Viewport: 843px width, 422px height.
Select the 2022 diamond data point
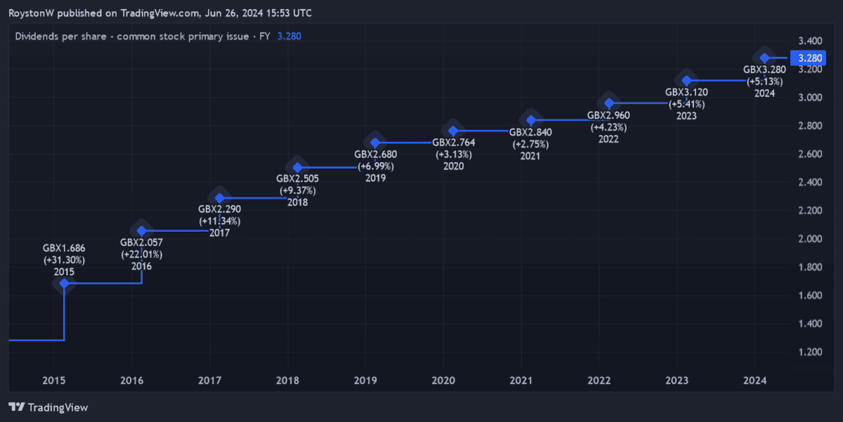click(609, 103)
